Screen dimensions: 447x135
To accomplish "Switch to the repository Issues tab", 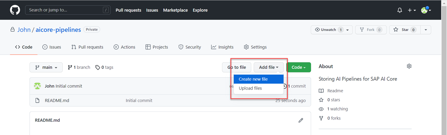I will 52,47.
